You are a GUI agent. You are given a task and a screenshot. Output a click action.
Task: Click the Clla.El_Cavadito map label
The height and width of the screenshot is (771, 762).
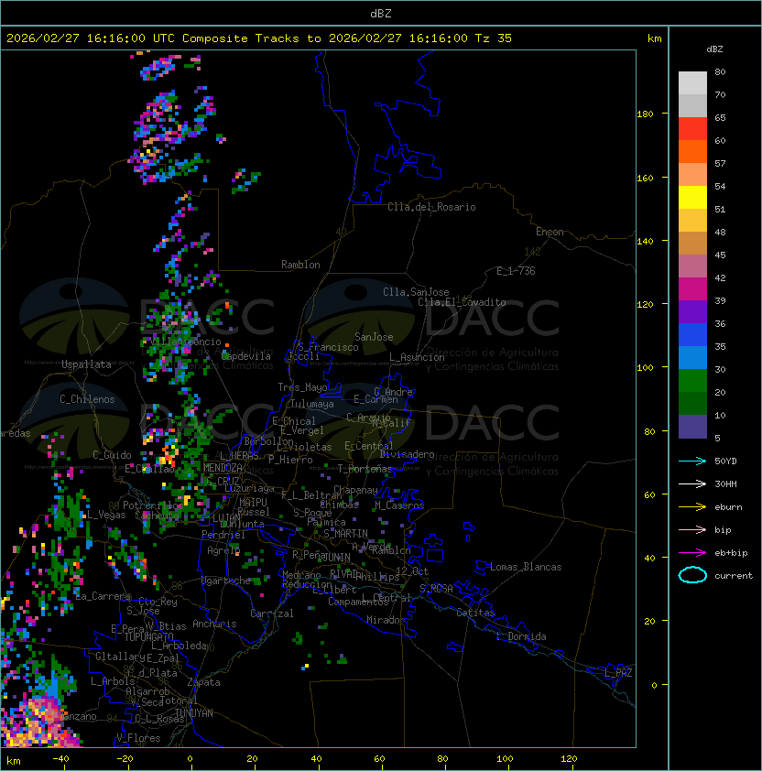click(x=462, y=302)
